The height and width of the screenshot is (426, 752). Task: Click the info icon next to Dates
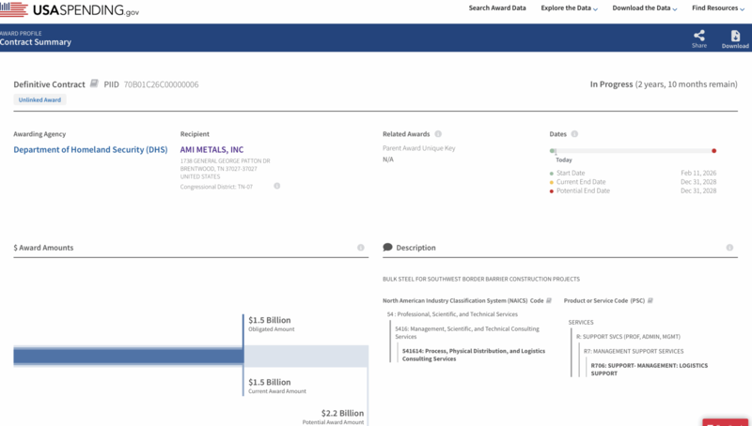tap(574, 134)
